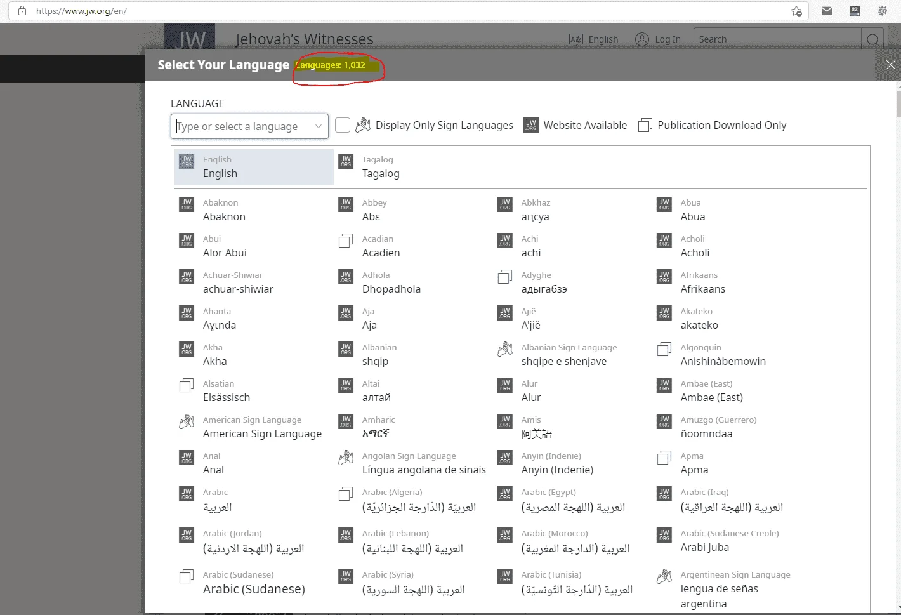The image size is (901, 615).
Task: Click the JW.ORG icon beside Afrikaans
Action: click(664, 277)
